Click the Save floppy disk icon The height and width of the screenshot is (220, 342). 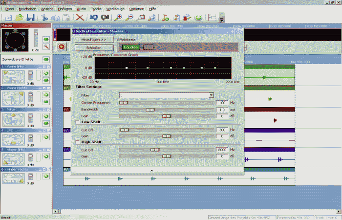pyautogui.click(x=30, y=18)
